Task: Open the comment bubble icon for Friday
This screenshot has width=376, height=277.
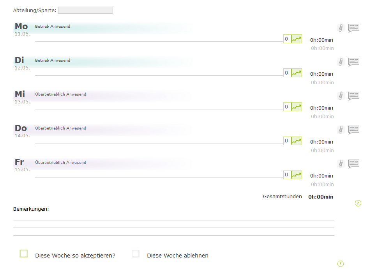Action: 353,163
